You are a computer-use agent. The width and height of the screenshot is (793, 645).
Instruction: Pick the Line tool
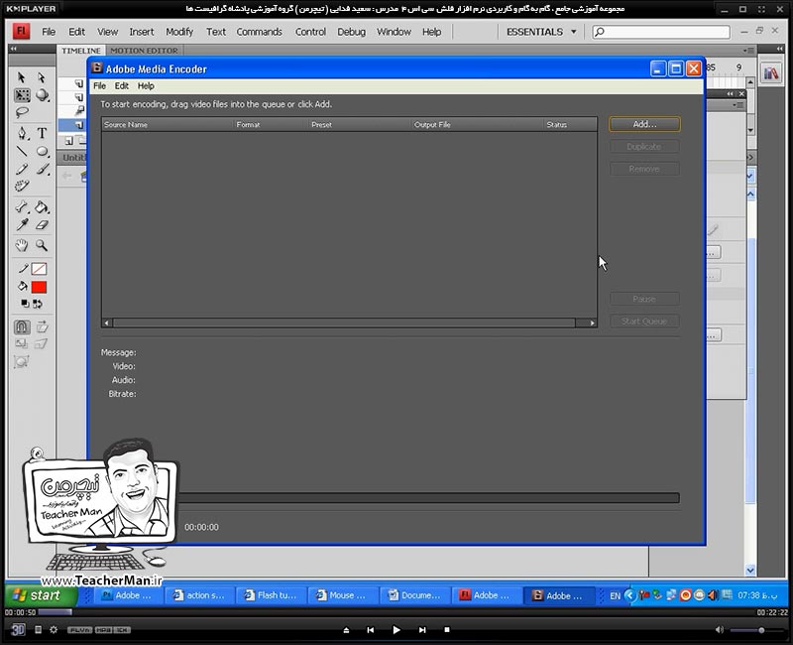coord(22,151)
